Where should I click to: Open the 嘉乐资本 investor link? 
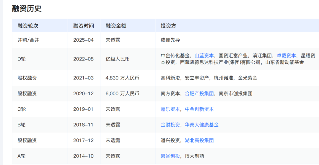pos(170,109)
